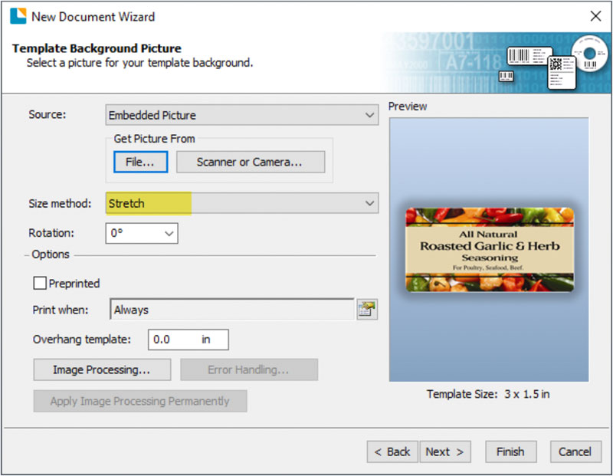The image size is (613, 476).
Task: Click the Scanner or Camera... button
Action: pos(251,162)
